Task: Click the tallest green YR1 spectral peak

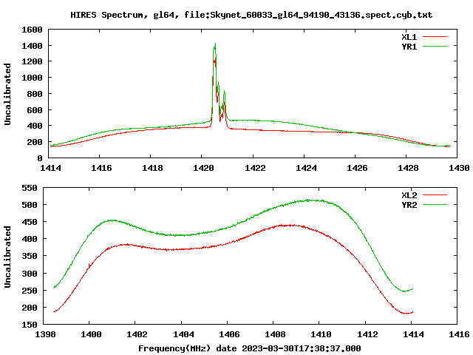Action: click(x=215, y=44)
